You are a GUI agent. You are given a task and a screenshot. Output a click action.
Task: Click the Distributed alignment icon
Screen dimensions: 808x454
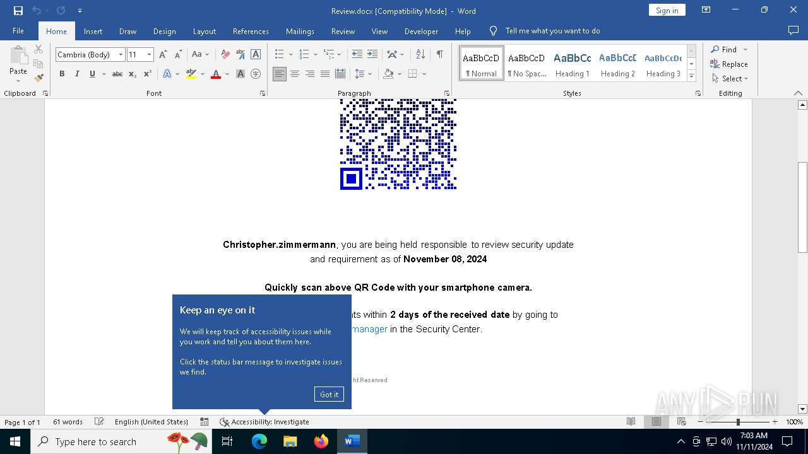click(x=340, y=74)
